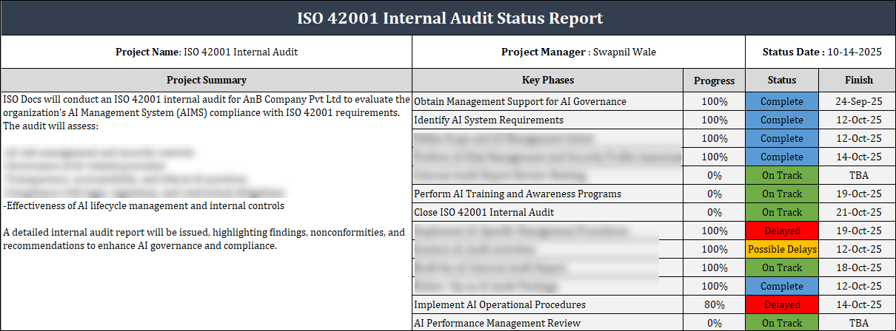Click the Finish column header
This screenshot has height=331, width=896.
tap(857, 80)
